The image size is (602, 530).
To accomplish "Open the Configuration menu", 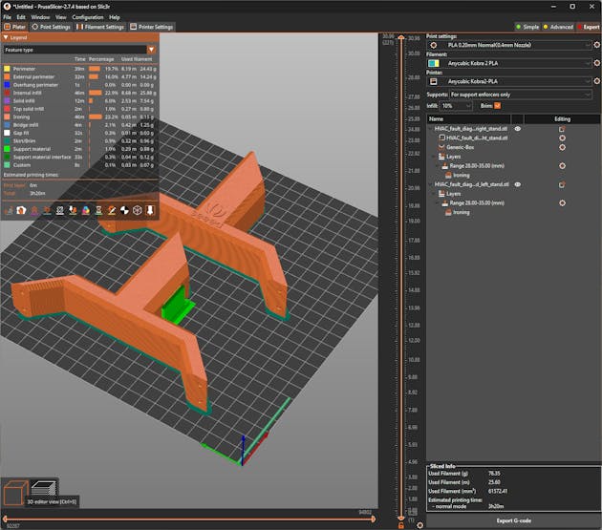I will coord(88,17).
